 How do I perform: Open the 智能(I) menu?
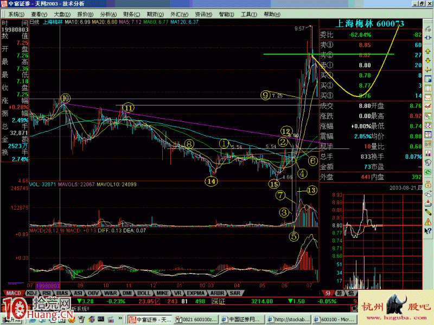[226, 15]
